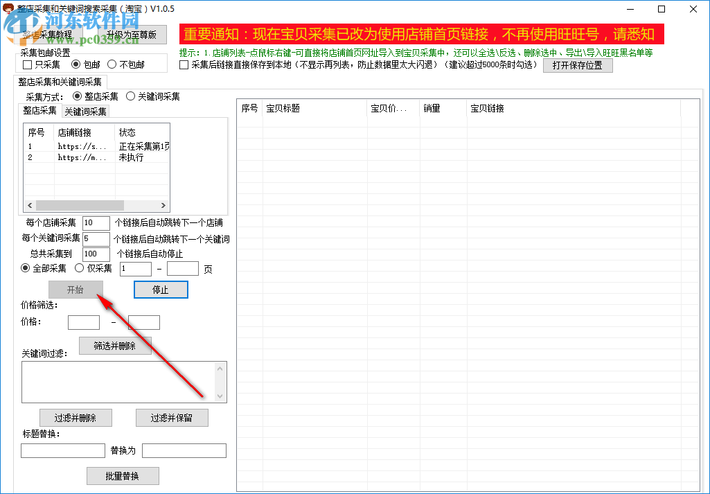The height and width of the screenshot is (494, 710).
Task: Click the 开始 button to start collecting
Action: [76, 289]
